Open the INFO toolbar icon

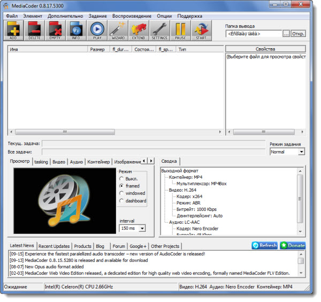coord(75,31)
